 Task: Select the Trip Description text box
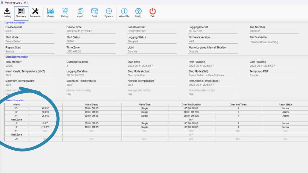tap(274, 42)
